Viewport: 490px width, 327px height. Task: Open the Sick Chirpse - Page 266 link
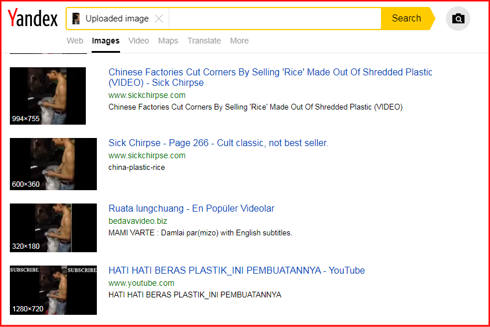218,143
